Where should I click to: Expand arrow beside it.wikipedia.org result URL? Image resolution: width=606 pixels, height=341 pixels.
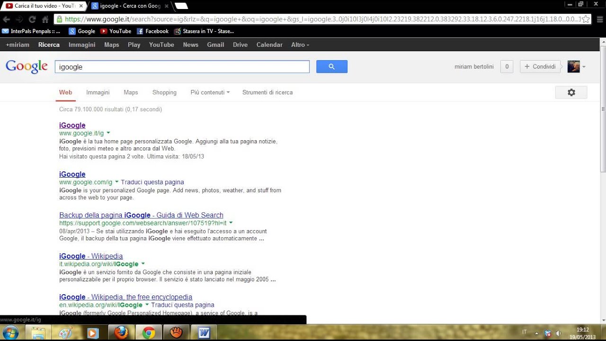point(143,264)
